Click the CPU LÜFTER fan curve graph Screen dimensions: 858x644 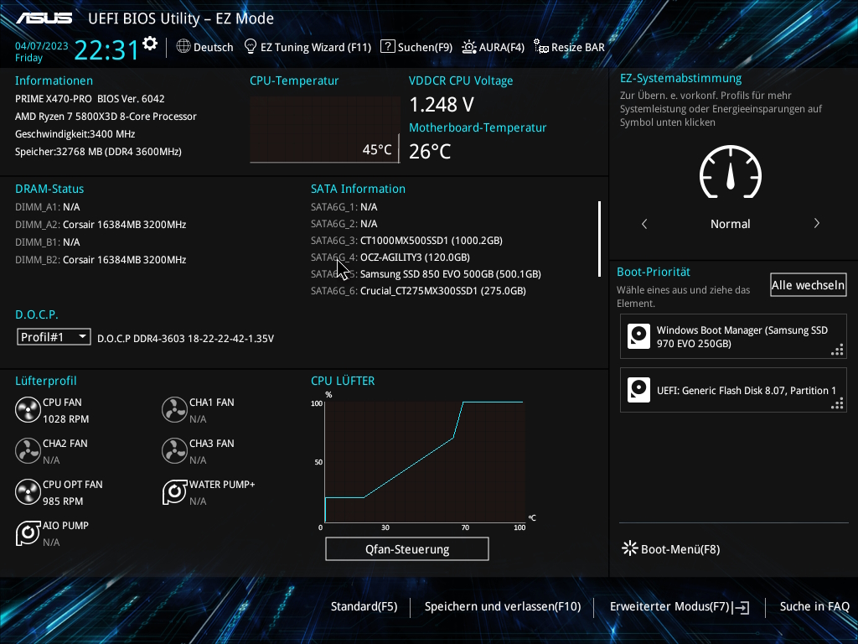425,462
